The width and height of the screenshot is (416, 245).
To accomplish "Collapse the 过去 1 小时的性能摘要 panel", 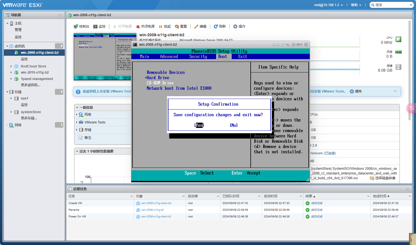I will point(77,151).
